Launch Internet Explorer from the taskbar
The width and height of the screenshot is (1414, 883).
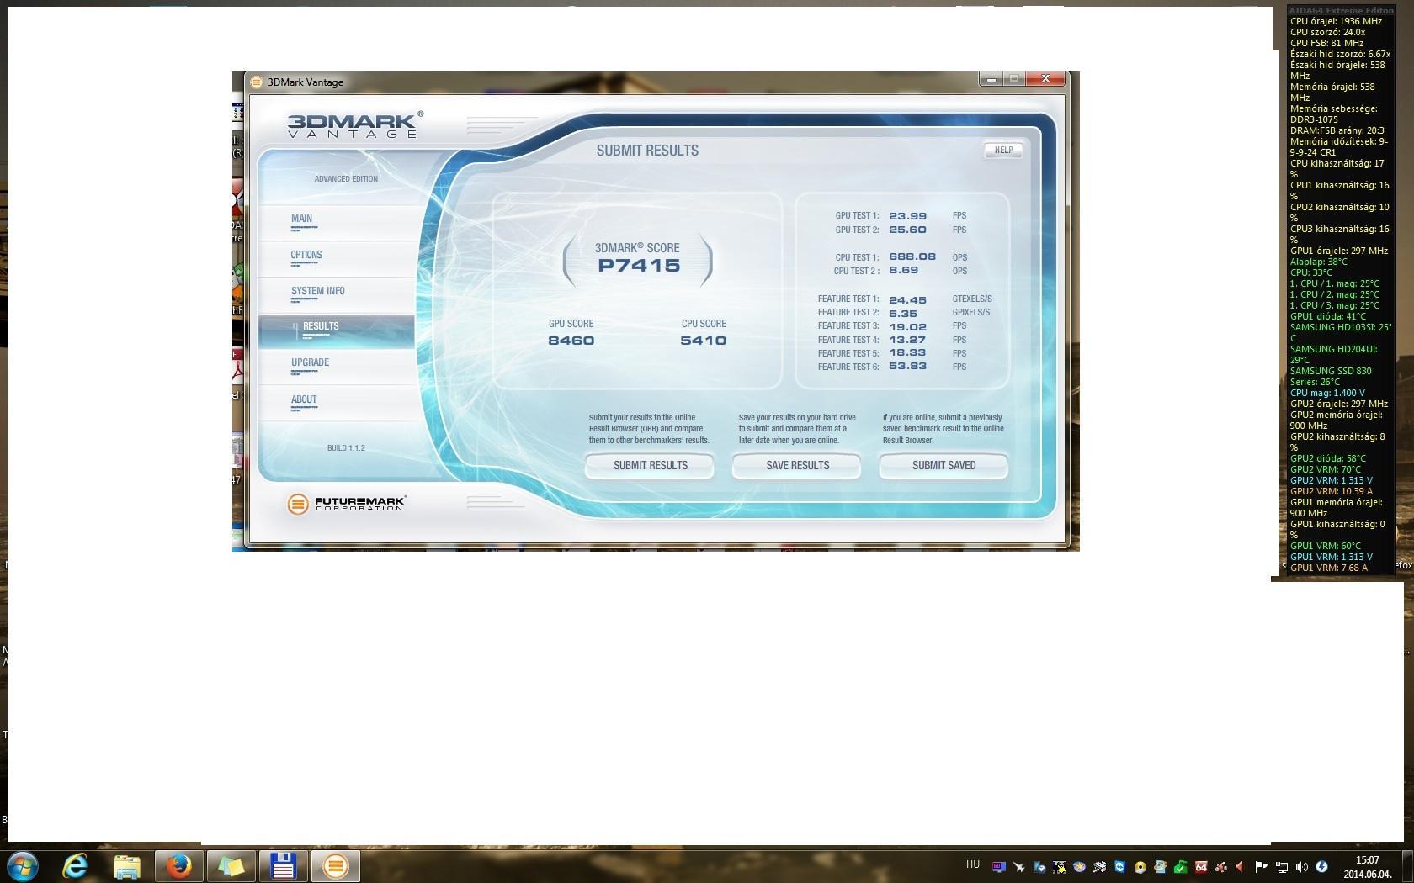pos(75,865)
